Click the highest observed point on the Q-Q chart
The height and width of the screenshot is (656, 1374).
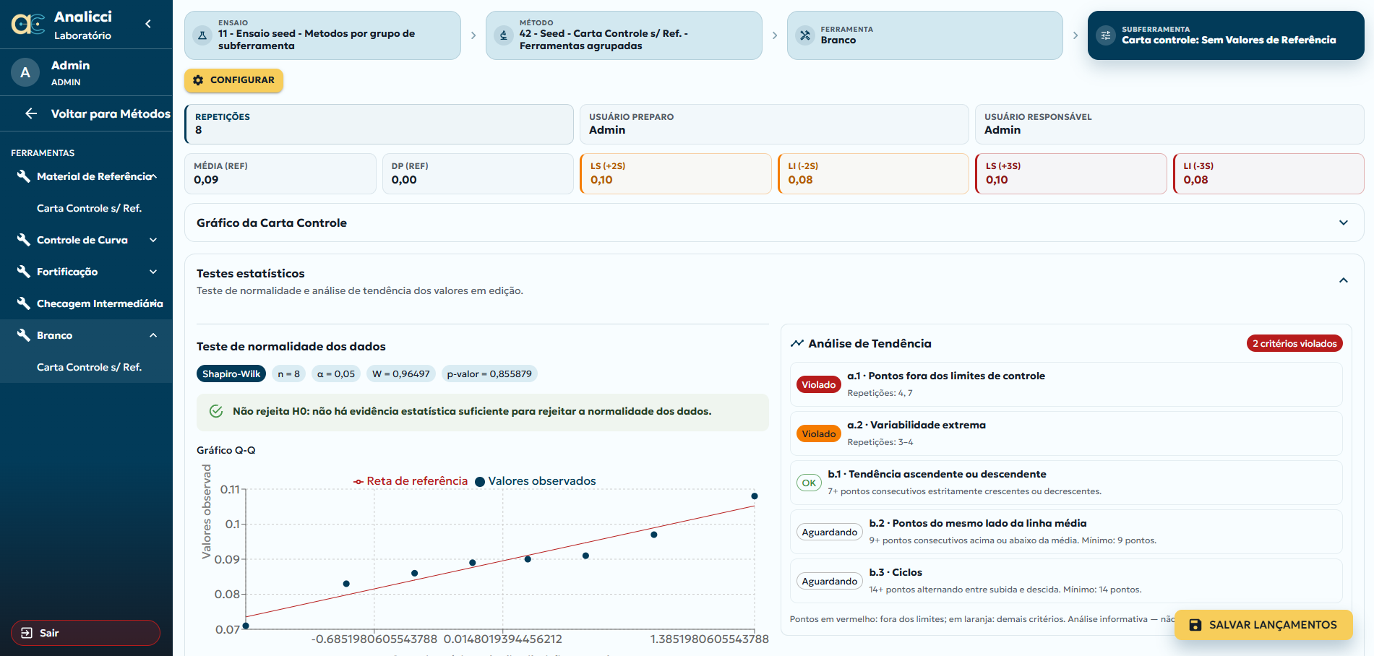(x=755, y=496)
